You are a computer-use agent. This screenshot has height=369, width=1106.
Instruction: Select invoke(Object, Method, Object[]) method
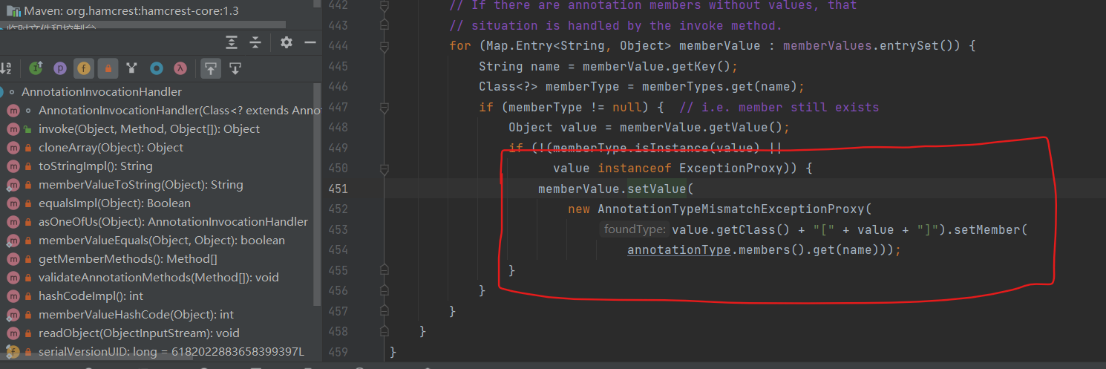point(148,129)
